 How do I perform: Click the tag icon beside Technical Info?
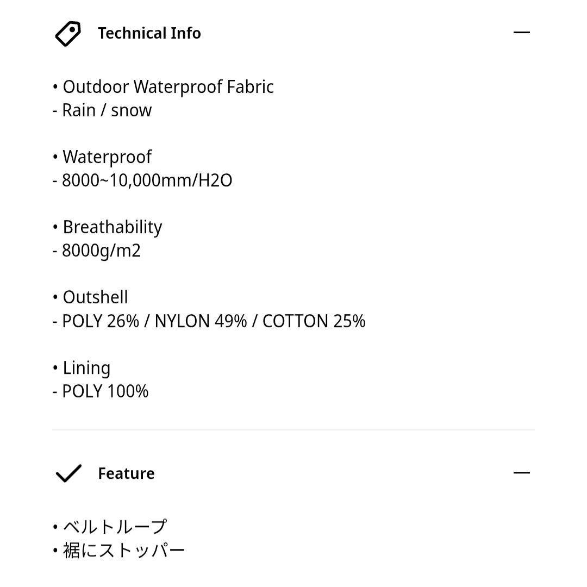(x=67, y=33)
